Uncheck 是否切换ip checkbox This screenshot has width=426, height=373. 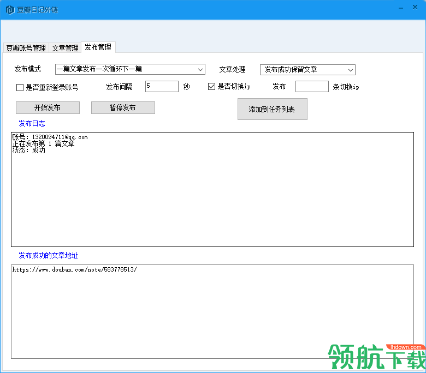(x=212, y=87)
